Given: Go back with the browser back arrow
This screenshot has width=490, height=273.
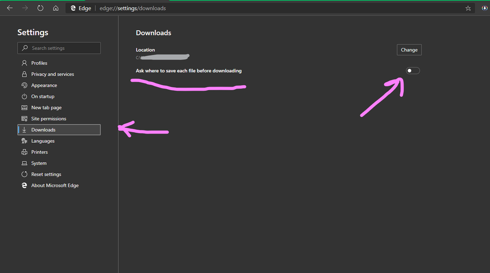Looking at the screenshot, I should click(10, 8).
